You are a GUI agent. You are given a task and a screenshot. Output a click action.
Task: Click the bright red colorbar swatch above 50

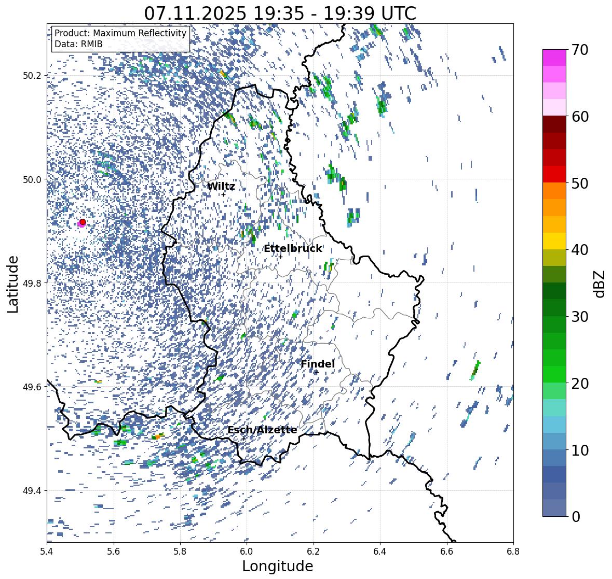coord(554,174)
